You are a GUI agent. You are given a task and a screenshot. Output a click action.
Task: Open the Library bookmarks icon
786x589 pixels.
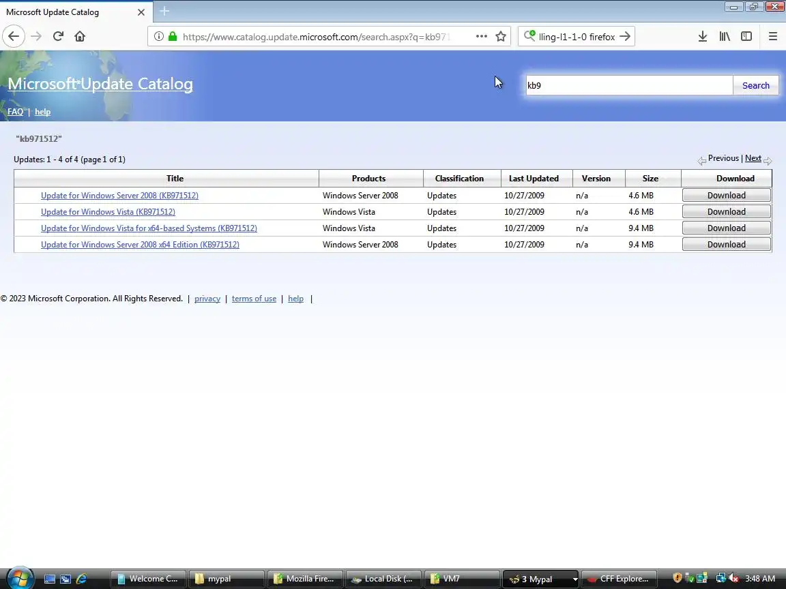click(x=725, y=36)
